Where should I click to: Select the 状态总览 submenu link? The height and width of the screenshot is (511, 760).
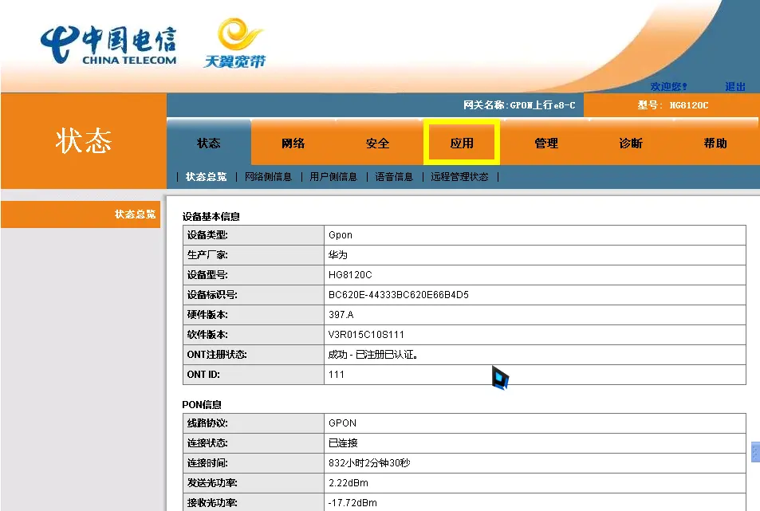tap(206, 177)
